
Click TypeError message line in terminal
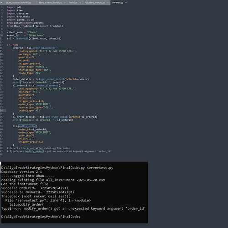pyautogui.click(x=73, y=208)
